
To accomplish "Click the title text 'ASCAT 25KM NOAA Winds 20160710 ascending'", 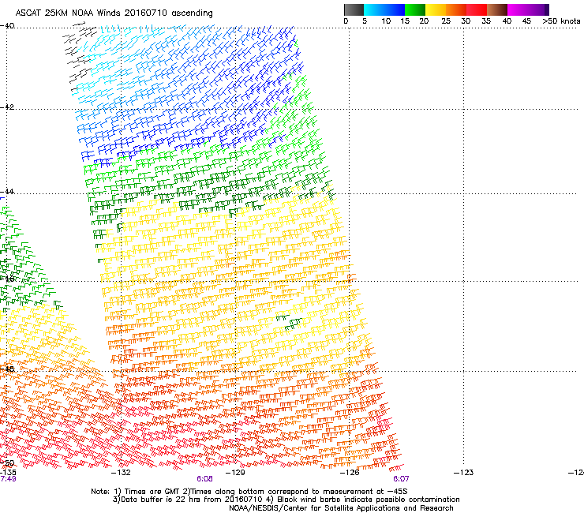I will [x=114, y=13].
